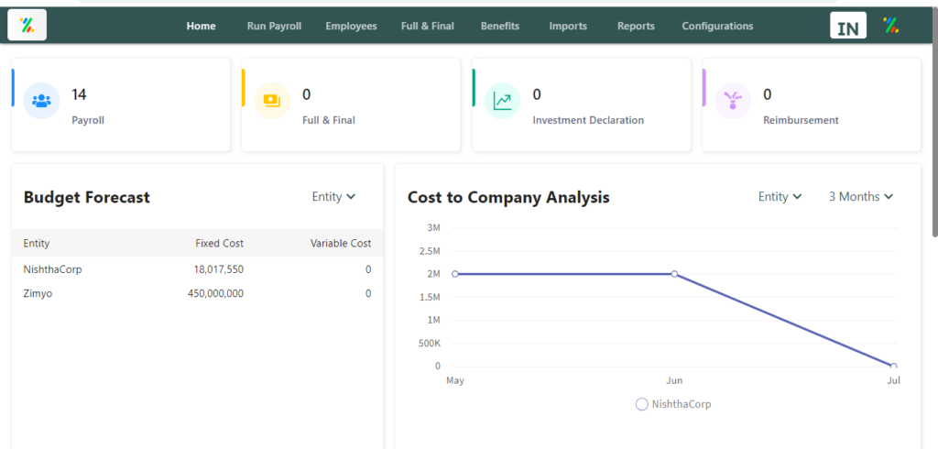Click the Jul data point on chart

(x=894, y=366)
